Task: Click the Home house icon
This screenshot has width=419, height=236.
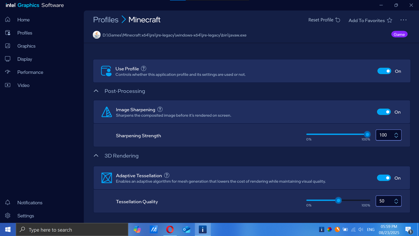Action: pos(8,20)
